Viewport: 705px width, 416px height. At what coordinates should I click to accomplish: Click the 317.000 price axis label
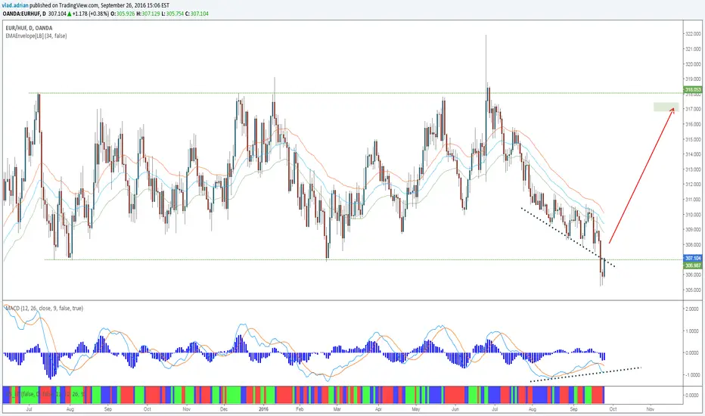click(x=693, y=109)
